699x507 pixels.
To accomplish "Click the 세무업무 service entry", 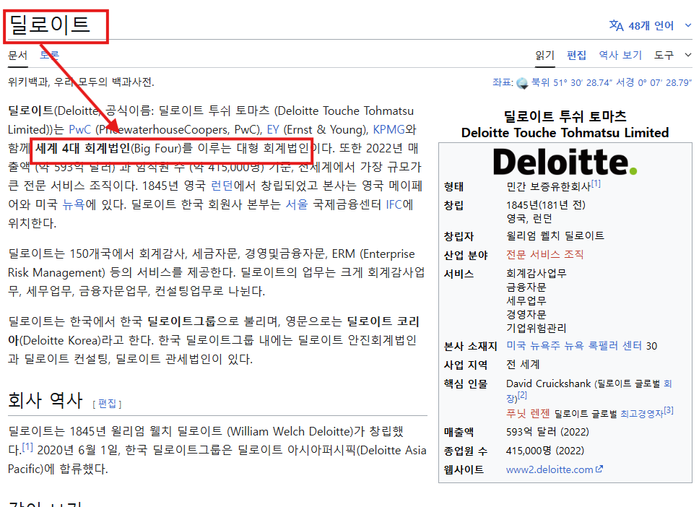I will click(x=526, y=301).
